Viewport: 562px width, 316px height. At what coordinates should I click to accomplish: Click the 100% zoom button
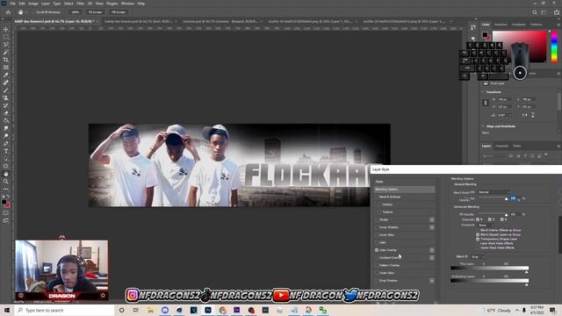pos(75,12)
